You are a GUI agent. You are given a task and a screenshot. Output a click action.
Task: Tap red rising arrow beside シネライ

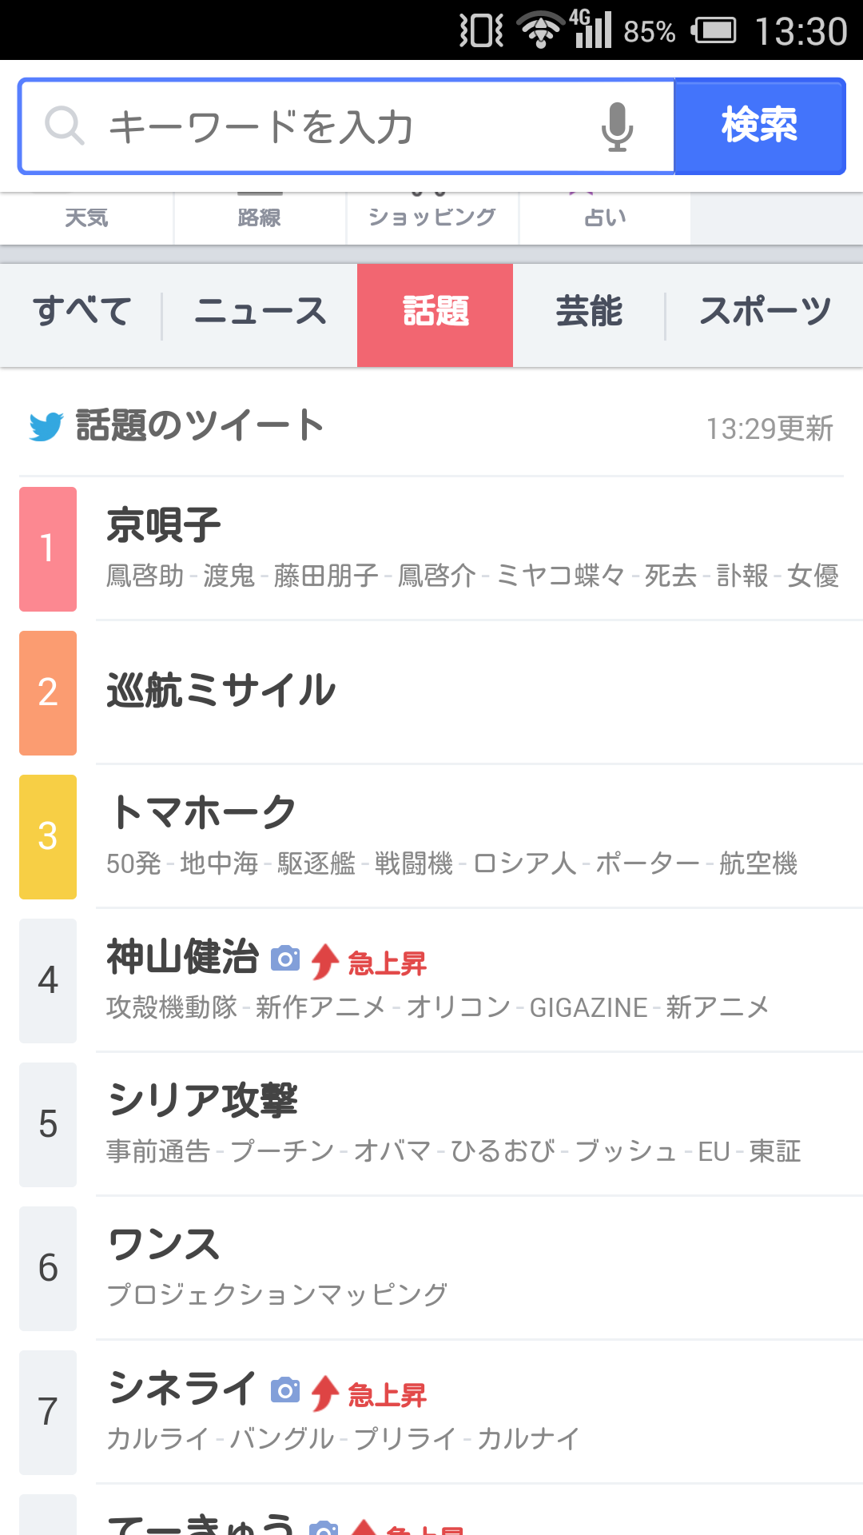pos(325,1393)
